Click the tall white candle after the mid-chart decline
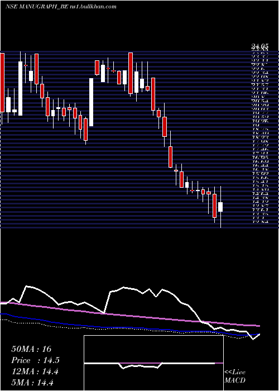 (x=92, y=102)
